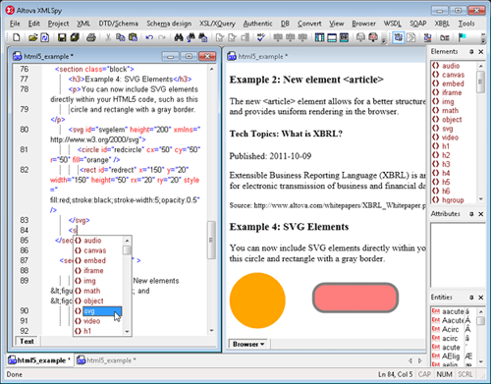Open the XSL/XQuery menu

(x=217, y=24)
